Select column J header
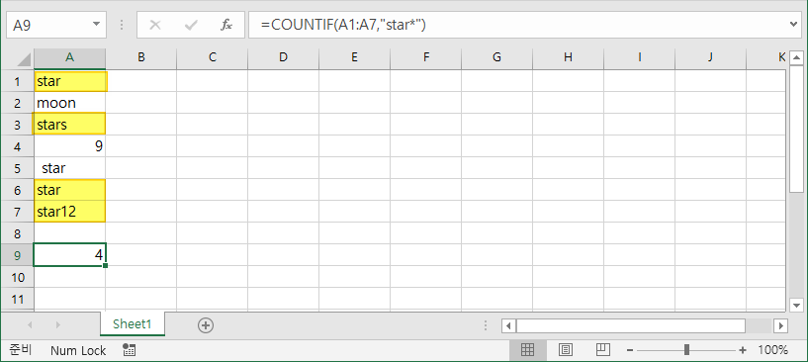This screenshot has height=362, width=808. [710, 57]
